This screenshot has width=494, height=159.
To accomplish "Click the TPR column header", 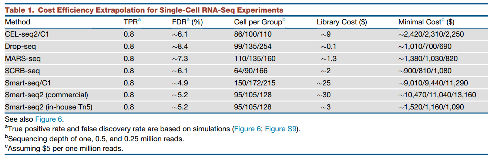I will pos(132,22).
